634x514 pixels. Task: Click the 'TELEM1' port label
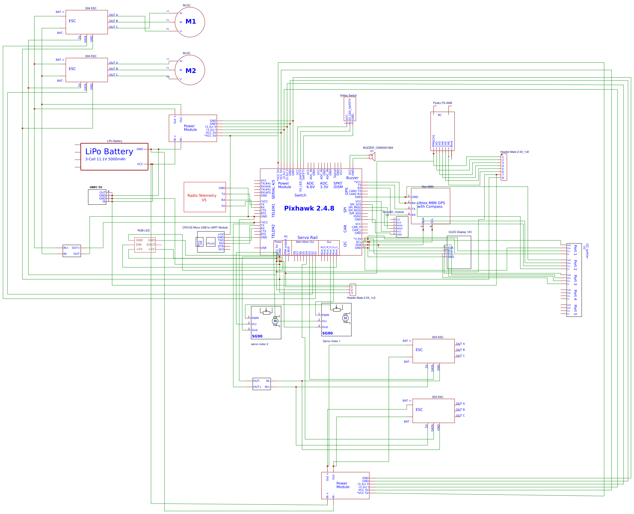[x=273, y=211]
